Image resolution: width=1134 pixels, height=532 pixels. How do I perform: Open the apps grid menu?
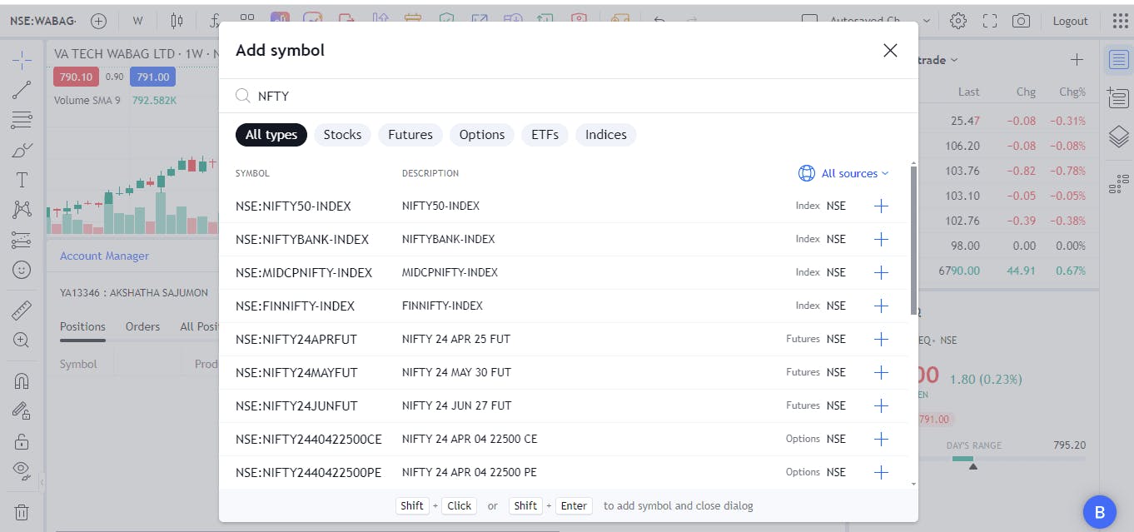(1120, 21)
